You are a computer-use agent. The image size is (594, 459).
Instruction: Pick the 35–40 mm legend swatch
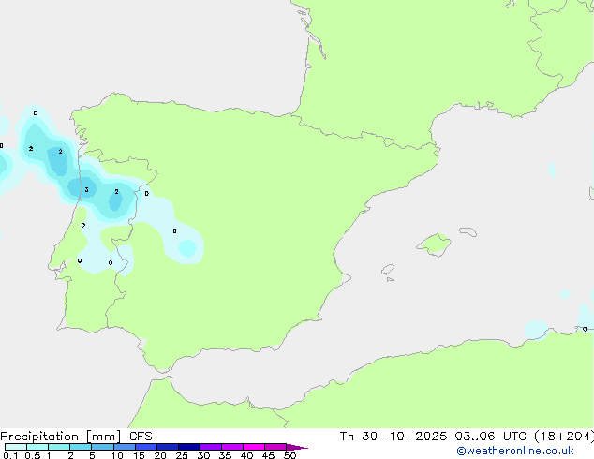pos(232,447)
